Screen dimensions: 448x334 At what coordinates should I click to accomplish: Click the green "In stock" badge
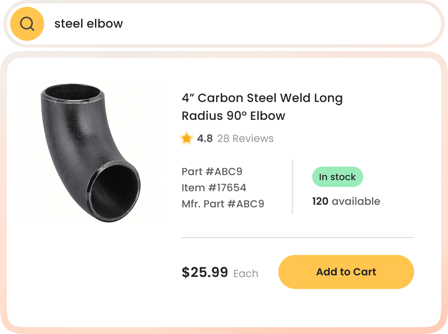click(x=337, y=177)
